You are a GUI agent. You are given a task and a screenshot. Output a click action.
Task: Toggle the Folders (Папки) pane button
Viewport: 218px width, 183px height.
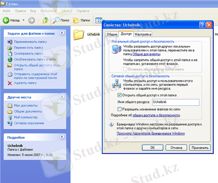[x=81, y=20]
